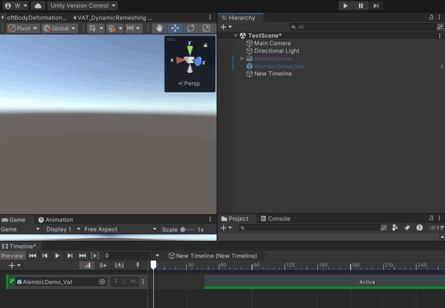
Task: Select AlembicDemo_Vat in Hierarchy
Action: tap(279, 66)
